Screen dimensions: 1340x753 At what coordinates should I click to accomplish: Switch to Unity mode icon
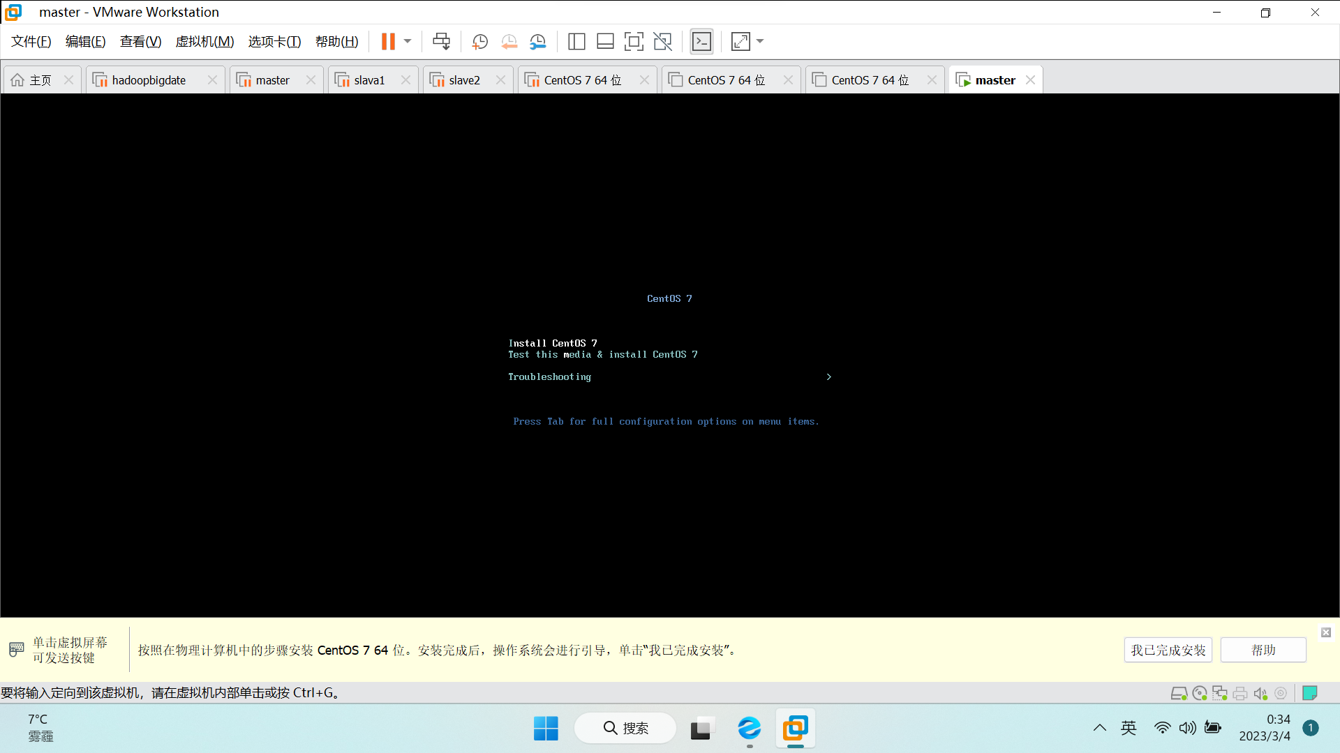662,42
